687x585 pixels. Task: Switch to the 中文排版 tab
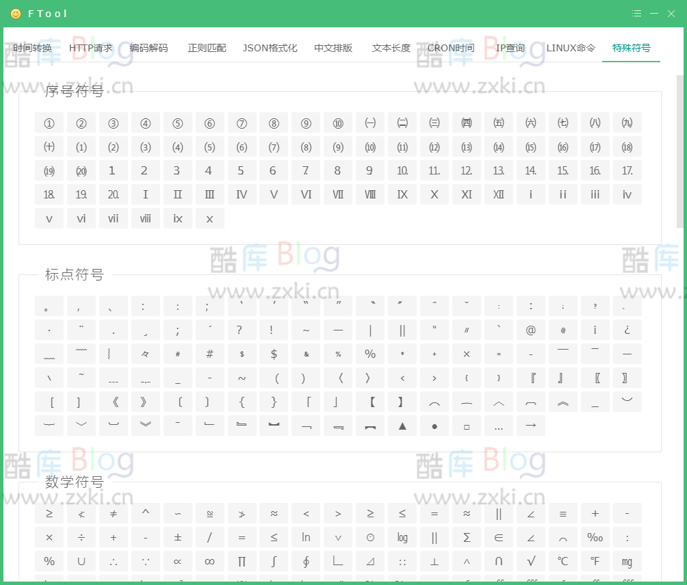point(333,48)
